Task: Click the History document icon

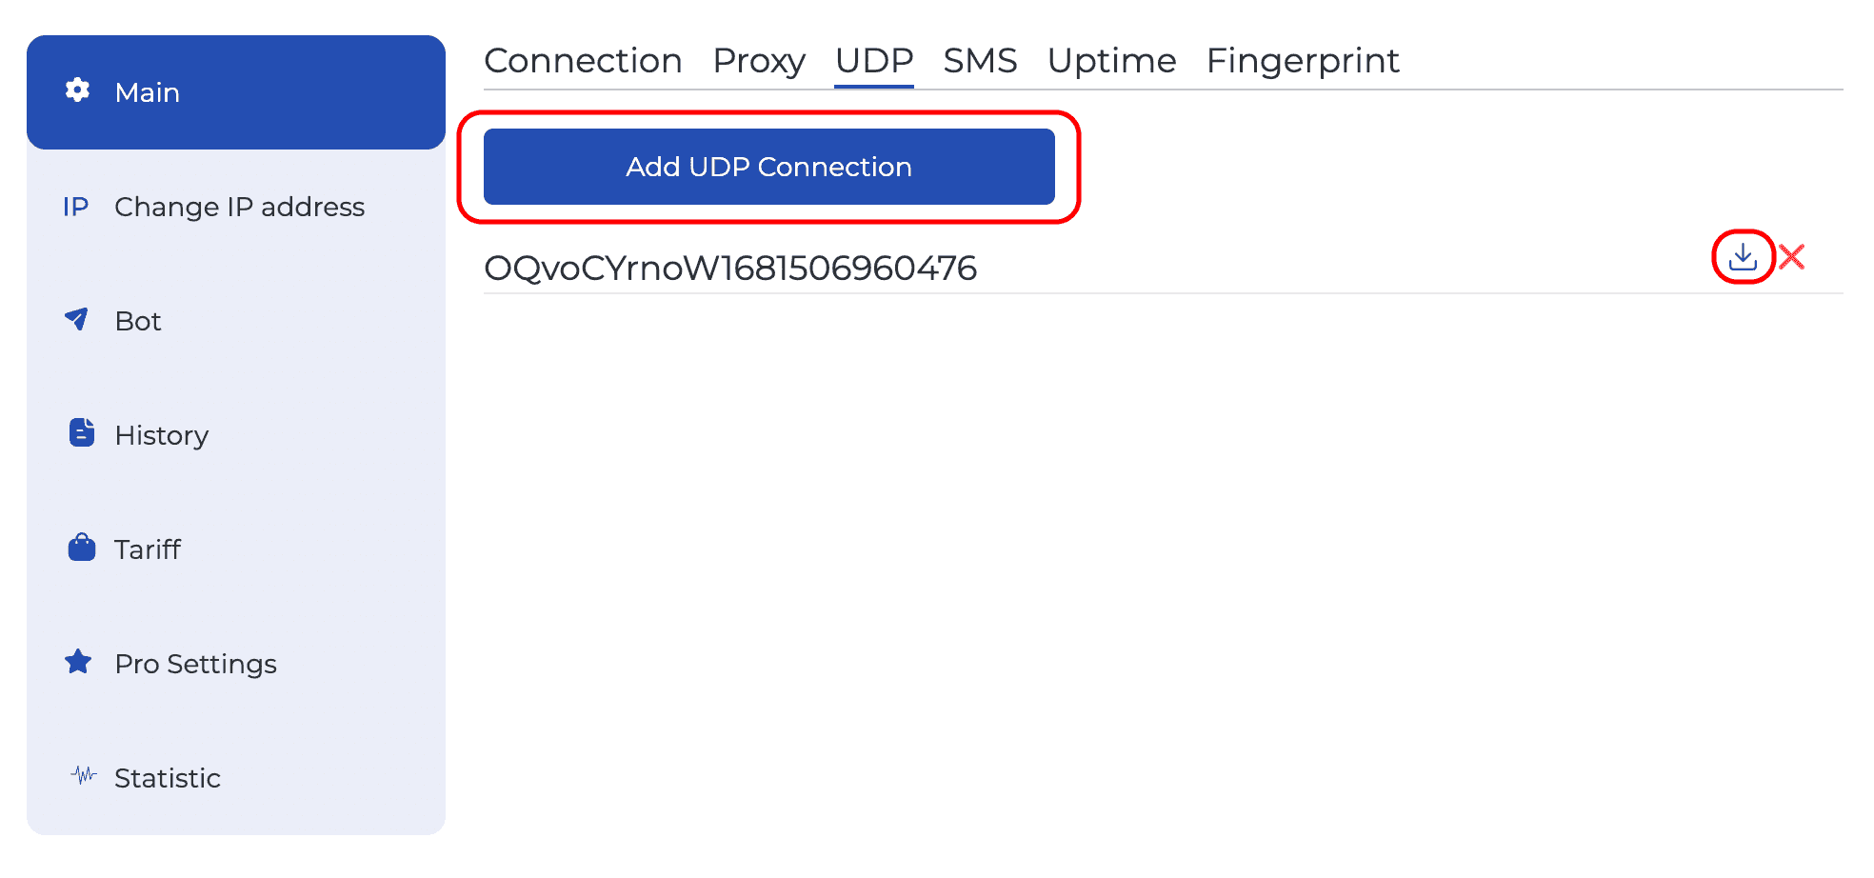Action: tap(81, 434)
